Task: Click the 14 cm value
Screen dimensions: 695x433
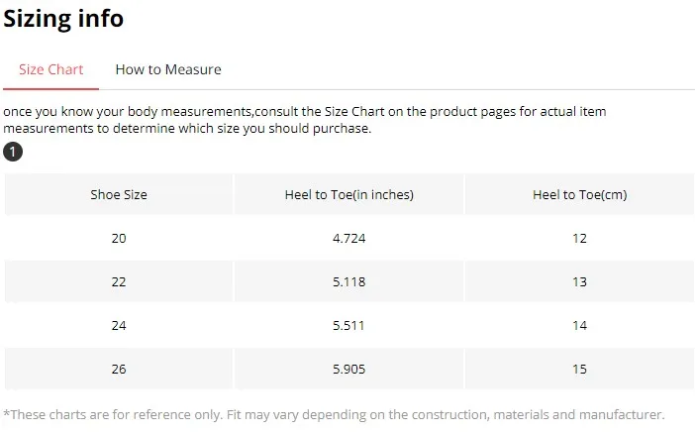Action: click(579, 326)
